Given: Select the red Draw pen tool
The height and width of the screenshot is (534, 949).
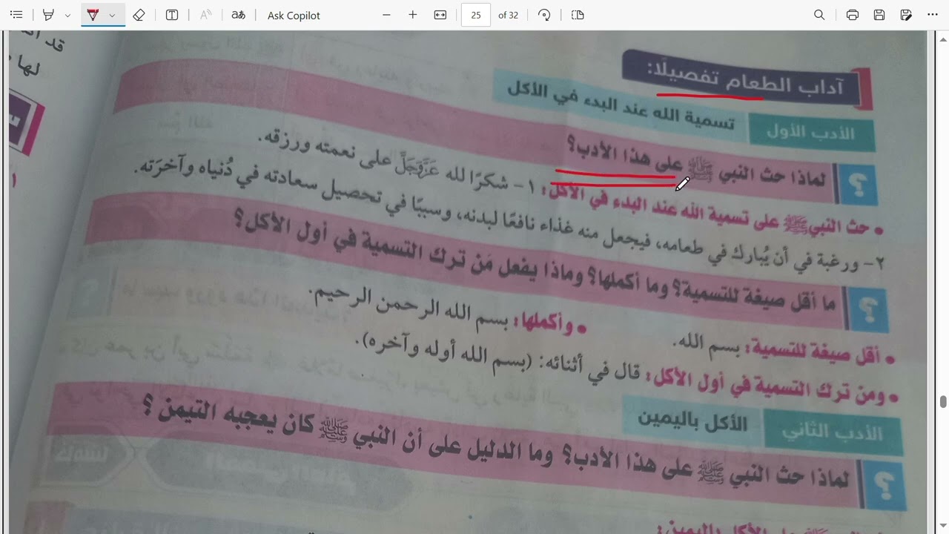Looking at the screenshot, I should pos(93,15).
